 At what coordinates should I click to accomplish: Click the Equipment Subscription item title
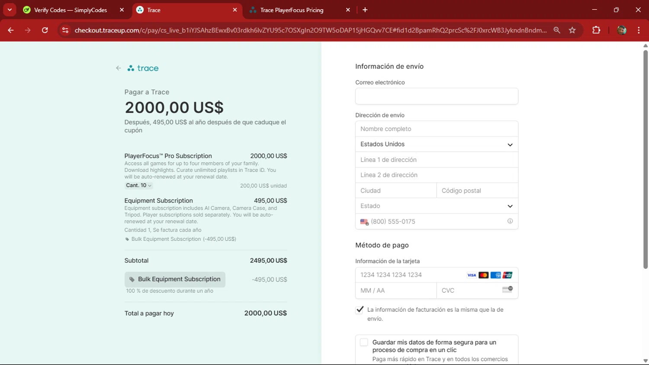click(159, 200)
